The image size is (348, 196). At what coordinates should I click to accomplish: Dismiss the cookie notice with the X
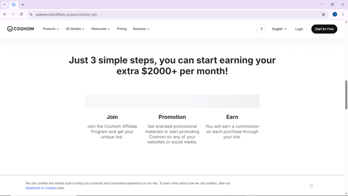pos(311,185)
